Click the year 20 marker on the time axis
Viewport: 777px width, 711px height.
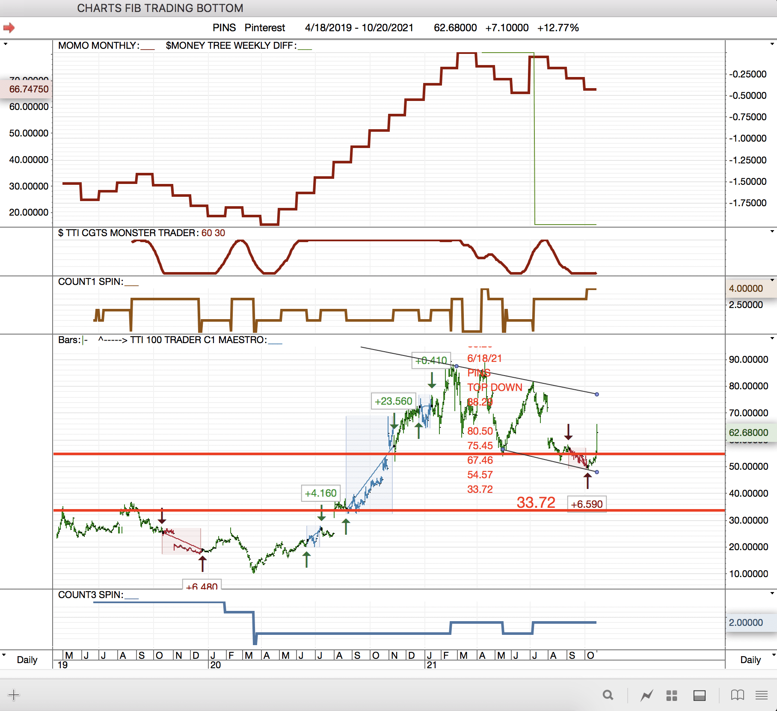(215, 665)
